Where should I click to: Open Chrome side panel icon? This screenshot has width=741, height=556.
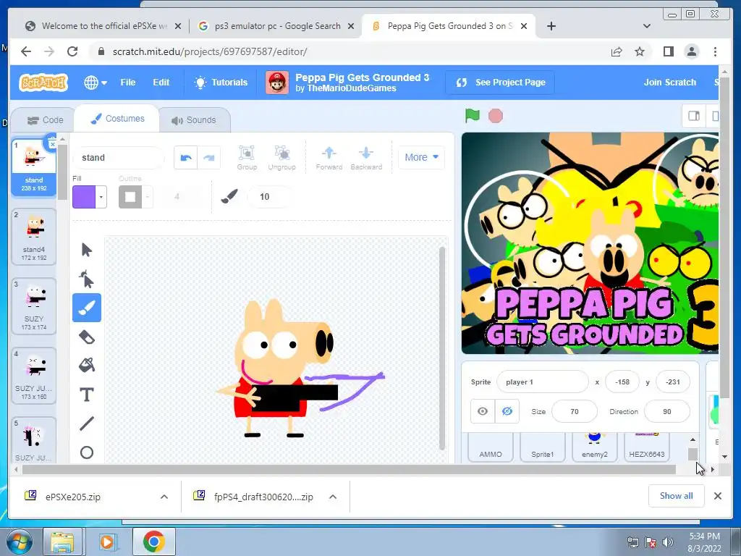[668, 51]
